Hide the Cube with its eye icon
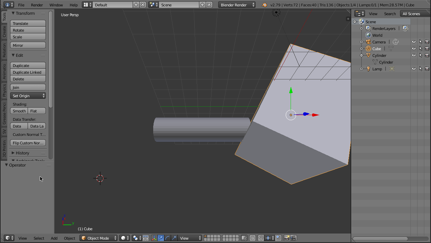The width and height of the screenshot is (431, 243). pyautogui.click(x=414, y=48)
